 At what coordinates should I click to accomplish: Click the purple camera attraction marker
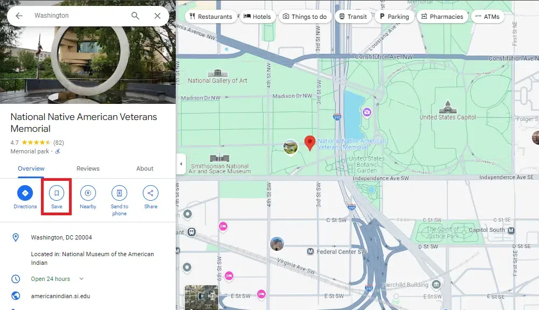pos(367,112)
